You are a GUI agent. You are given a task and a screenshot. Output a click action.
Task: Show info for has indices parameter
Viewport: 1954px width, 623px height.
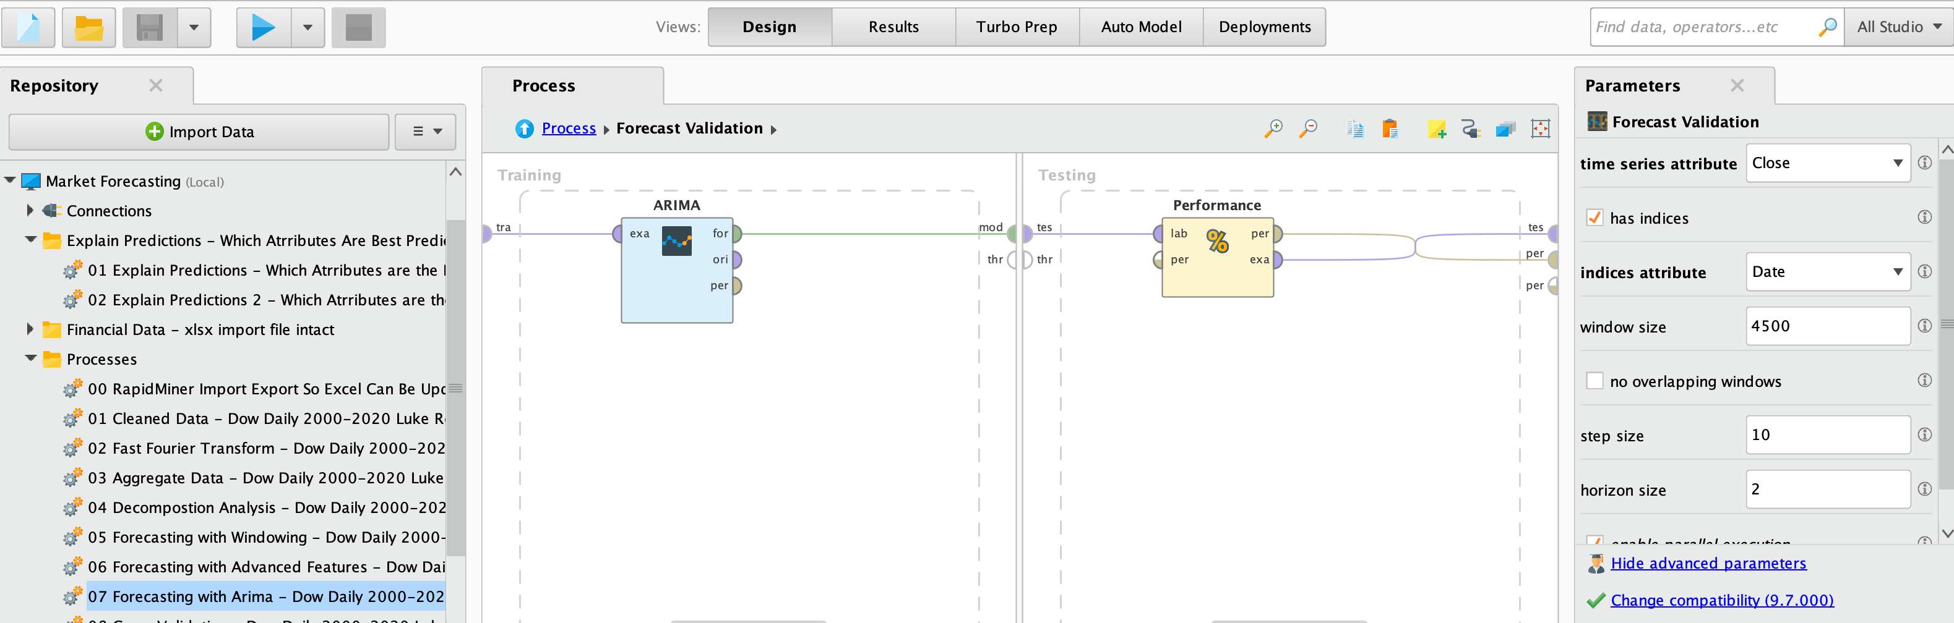pos(1924,218)
